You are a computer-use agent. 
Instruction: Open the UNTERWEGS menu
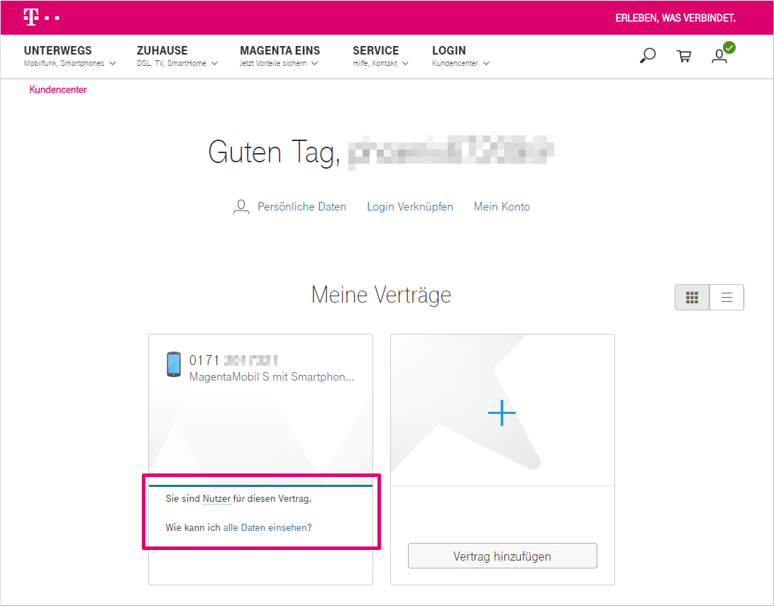point(57,50)
